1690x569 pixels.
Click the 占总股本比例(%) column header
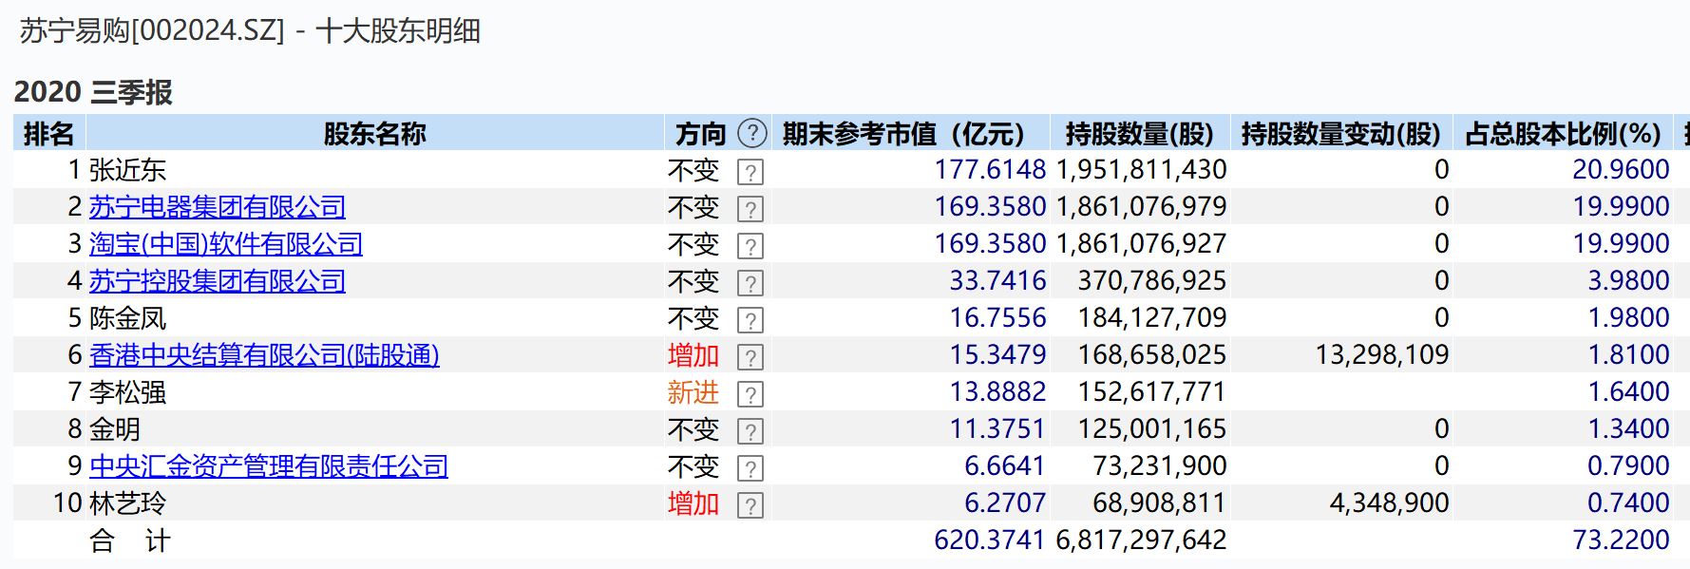(1564, 134)
